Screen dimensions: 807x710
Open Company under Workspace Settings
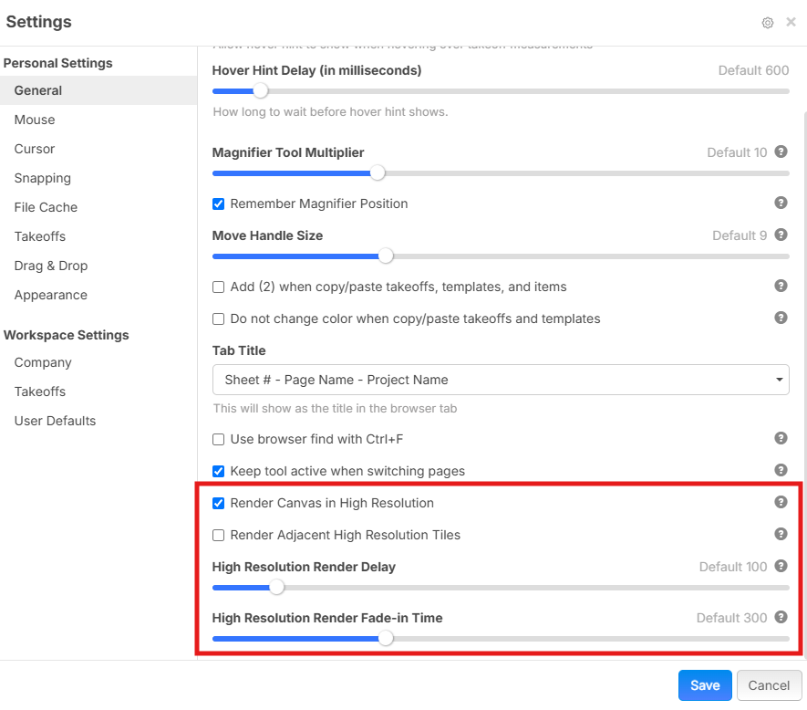click(x=98, y=362)
